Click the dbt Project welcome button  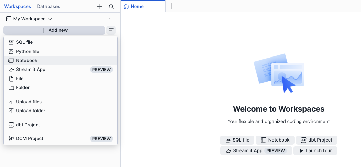tap(317, 140)
